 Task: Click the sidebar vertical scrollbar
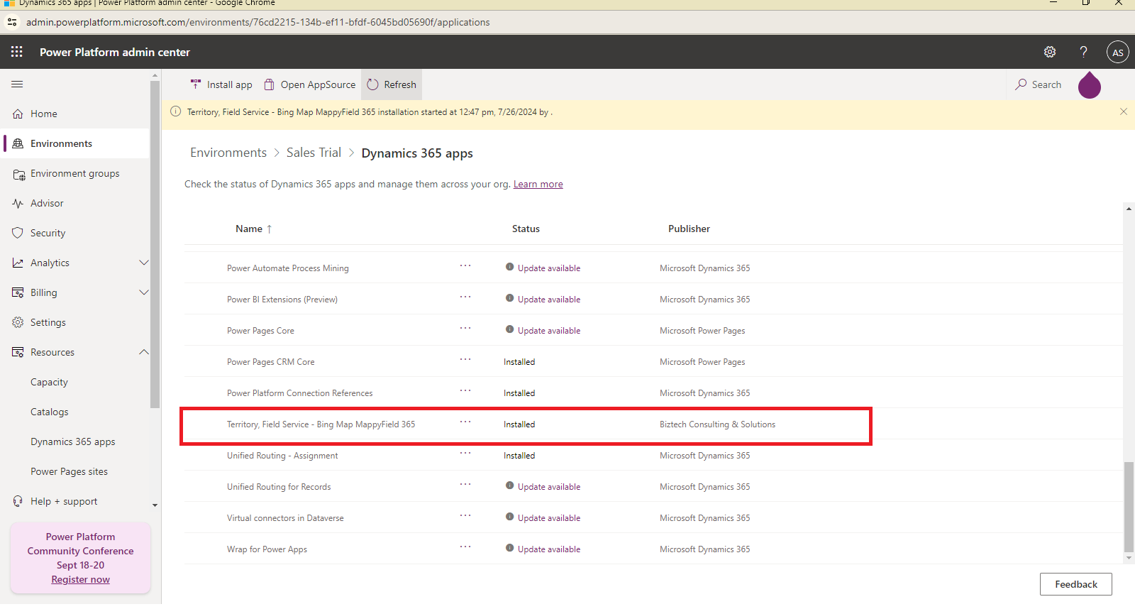pos(155,245)
